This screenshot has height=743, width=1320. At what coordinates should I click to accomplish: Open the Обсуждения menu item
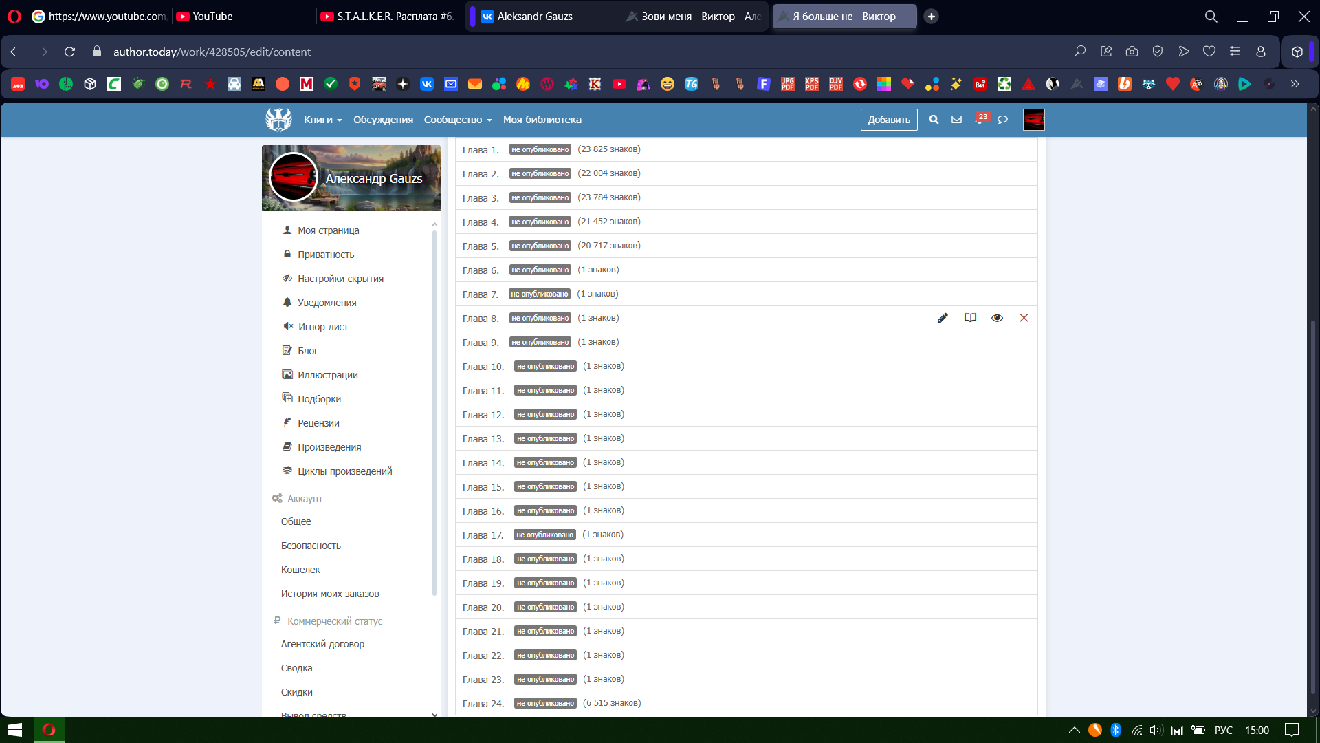pyautogui.click(x=383, y=120)
